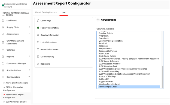Click the CAP Management Dashboard clipboard icon
This screenshot has width=170, height=105.
click(3, 42)
